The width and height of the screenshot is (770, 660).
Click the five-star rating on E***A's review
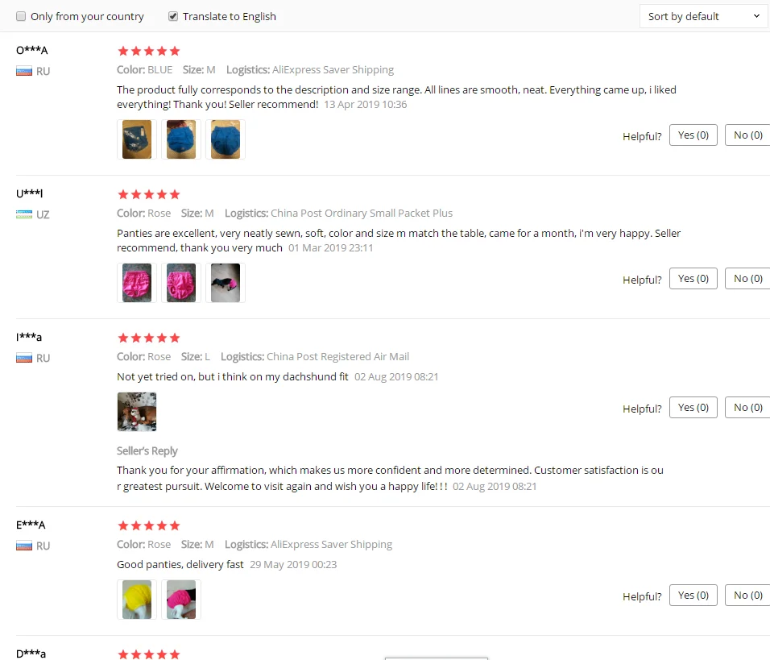[x=149, y=526]
